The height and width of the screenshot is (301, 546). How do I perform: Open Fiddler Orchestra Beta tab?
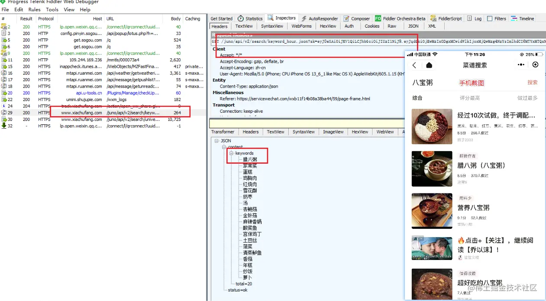tap(401, 19)
